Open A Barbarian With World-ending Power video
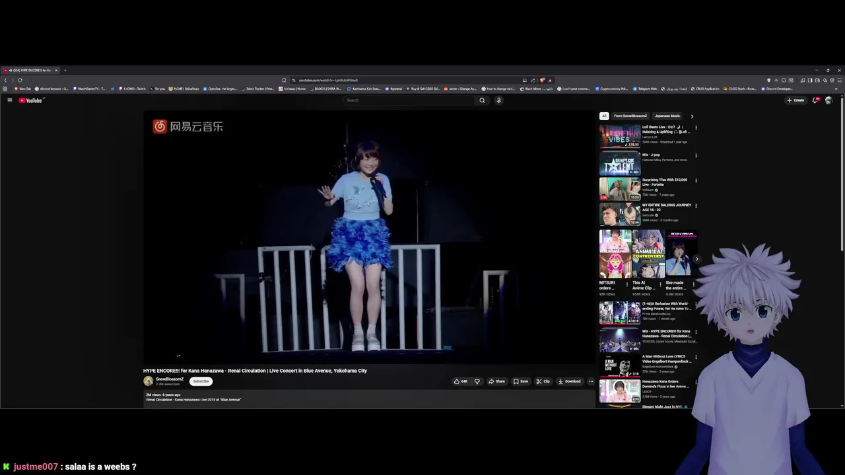845x475 pixels. 620,313
